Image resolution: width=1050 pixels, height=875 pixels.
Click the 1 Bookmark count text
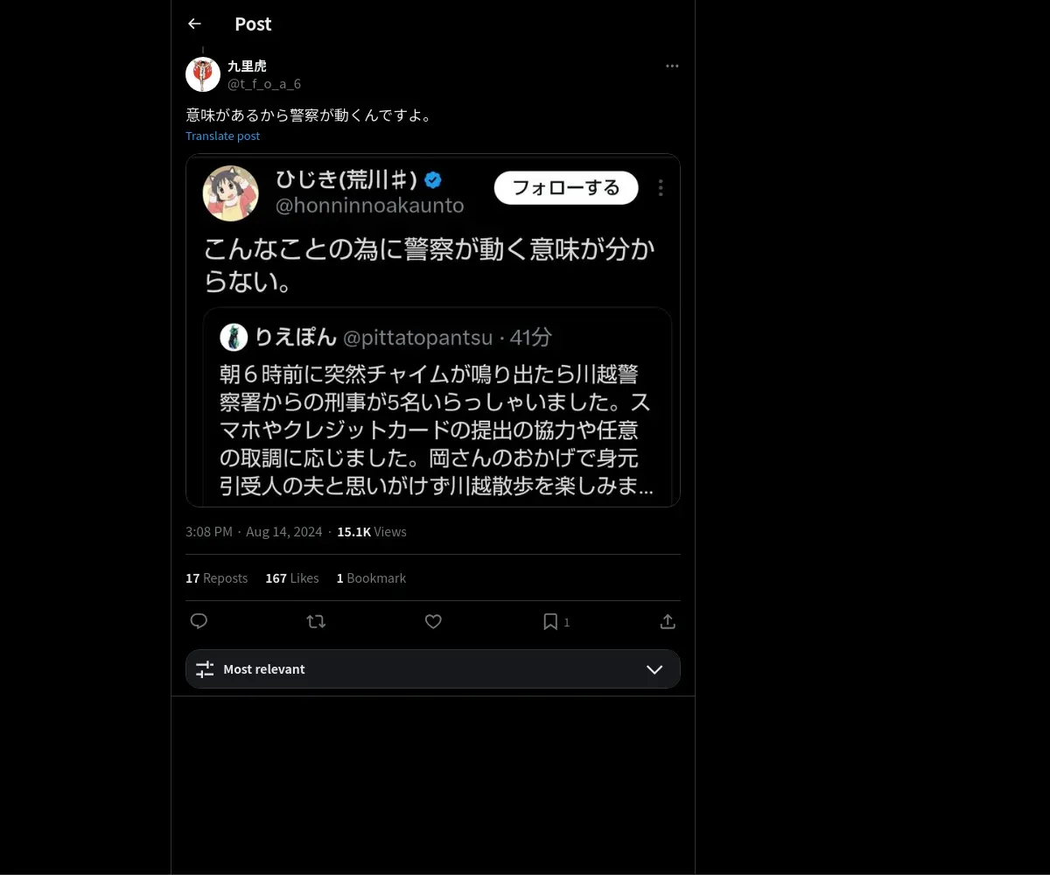(x=371, y=578)
